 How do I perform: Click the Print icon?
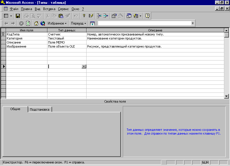pyautogui.click(x=26, y=16)
